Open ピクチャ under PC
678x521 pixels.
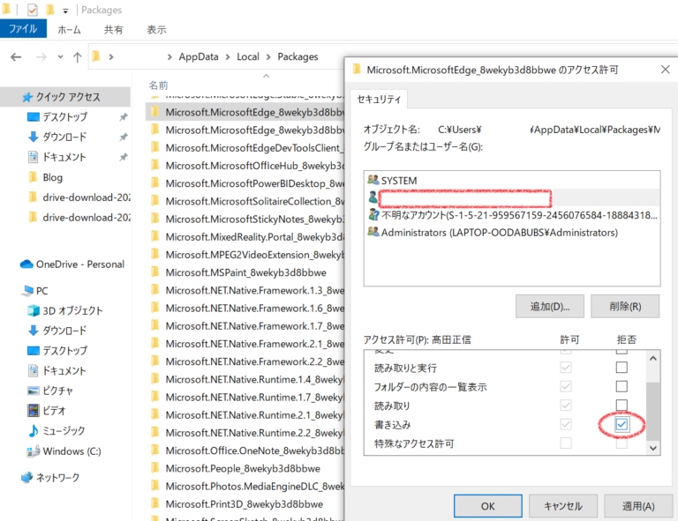pyautogui.click(x=57, y=391)
